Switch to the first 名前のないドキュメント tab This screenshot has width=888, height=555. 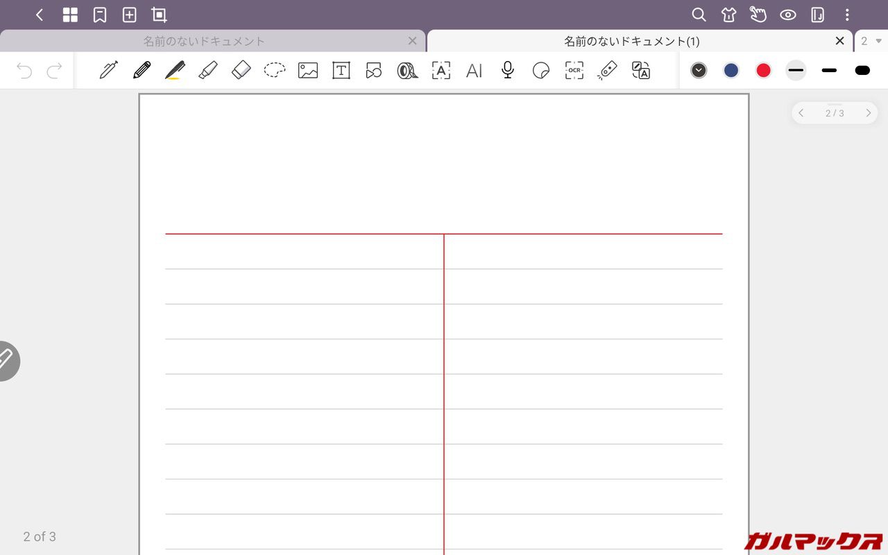tap(204, 41)
